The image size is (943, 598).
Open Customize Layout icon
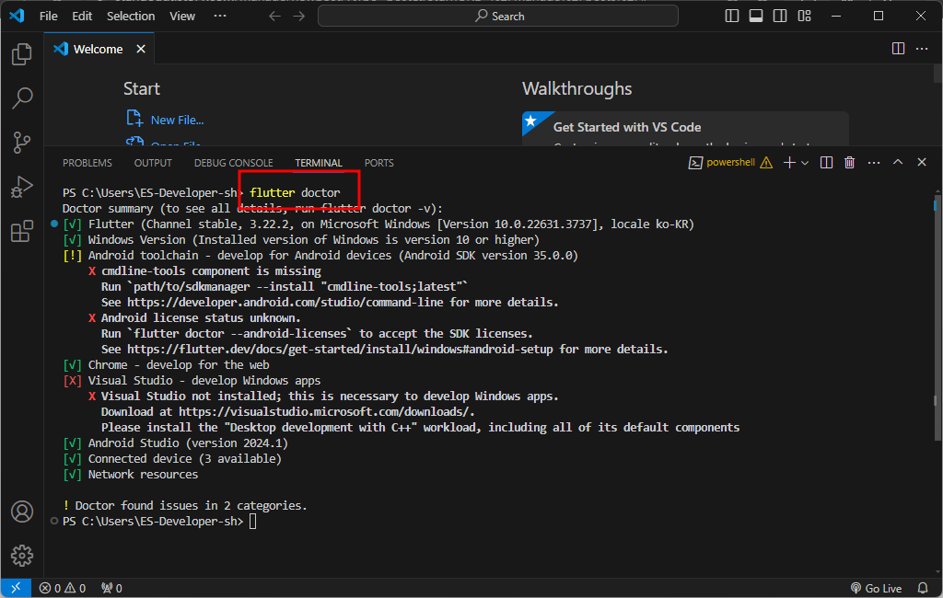coord(804,17)
